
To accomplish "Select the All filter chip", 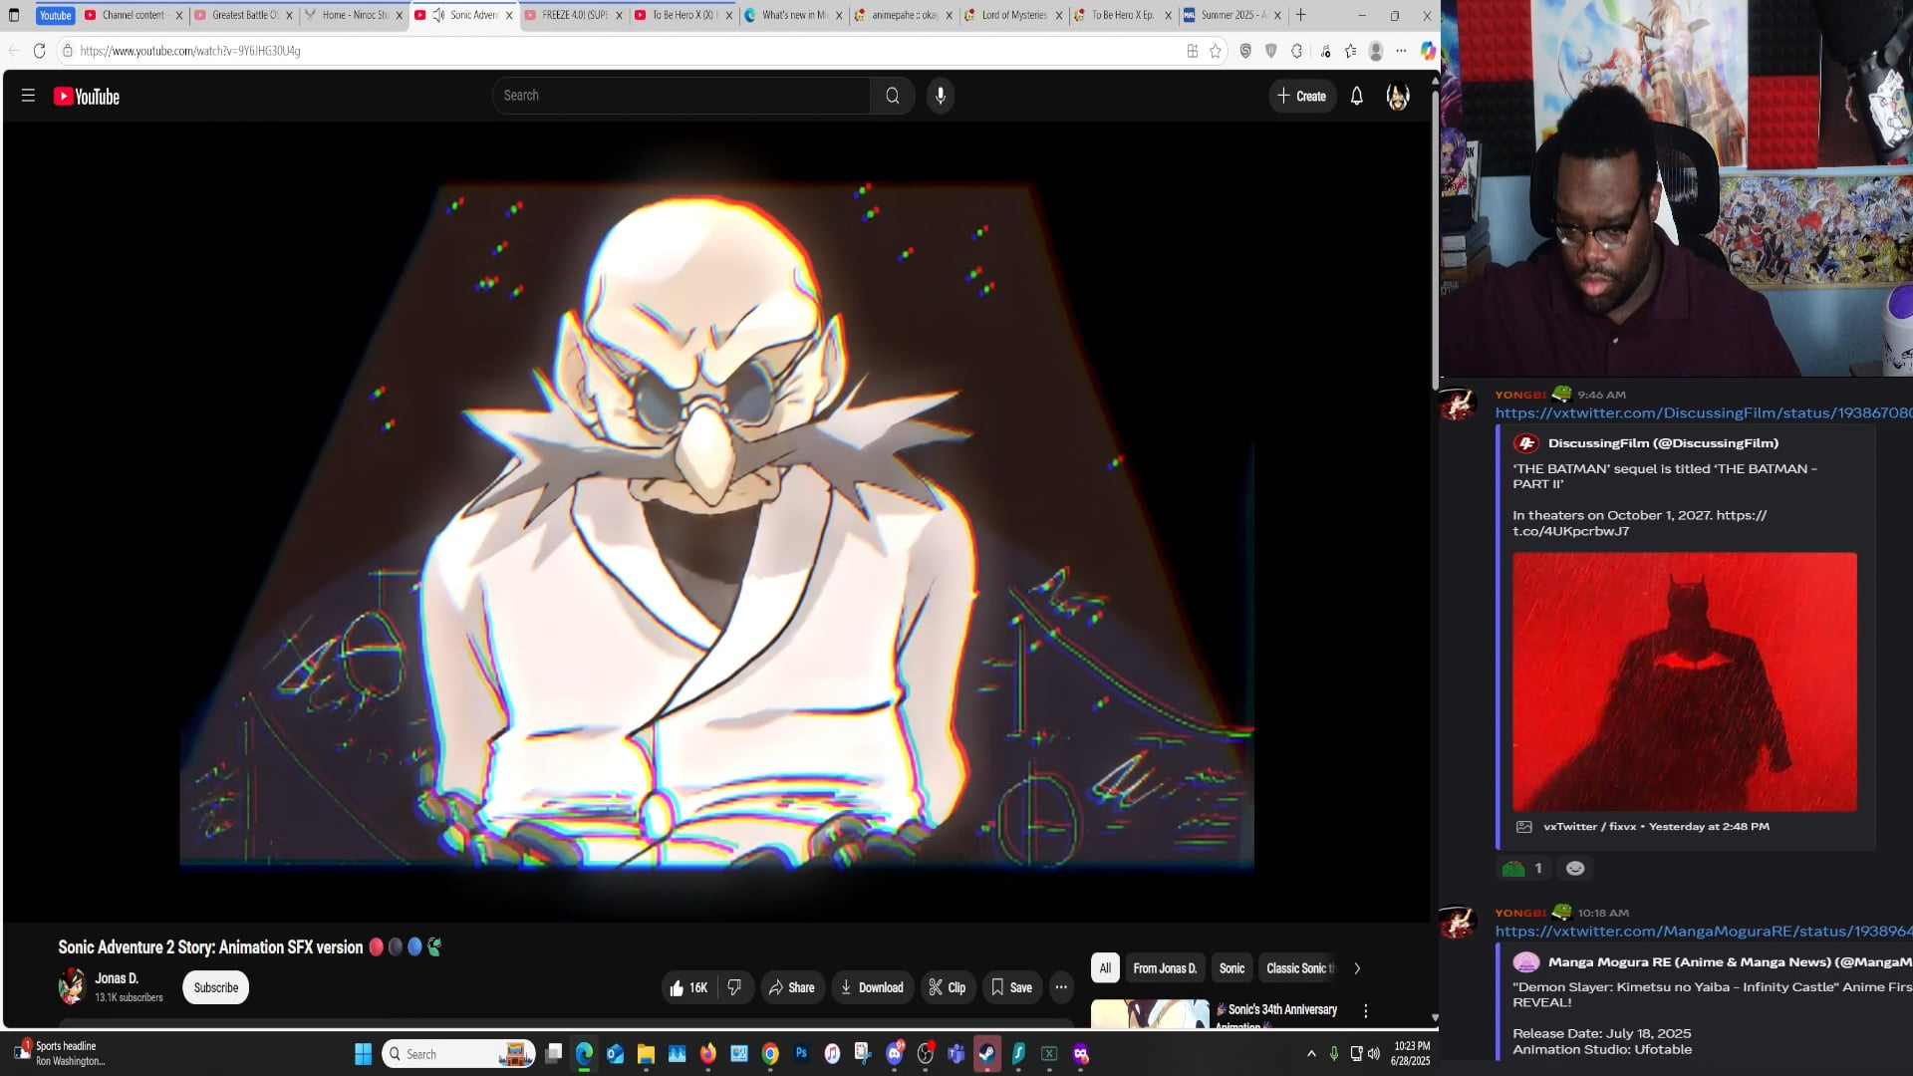I will click(x=1105, y=968).
